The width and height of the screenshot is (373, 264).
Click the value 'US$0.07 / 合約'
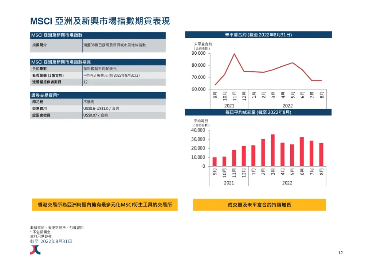coord(95,115)
